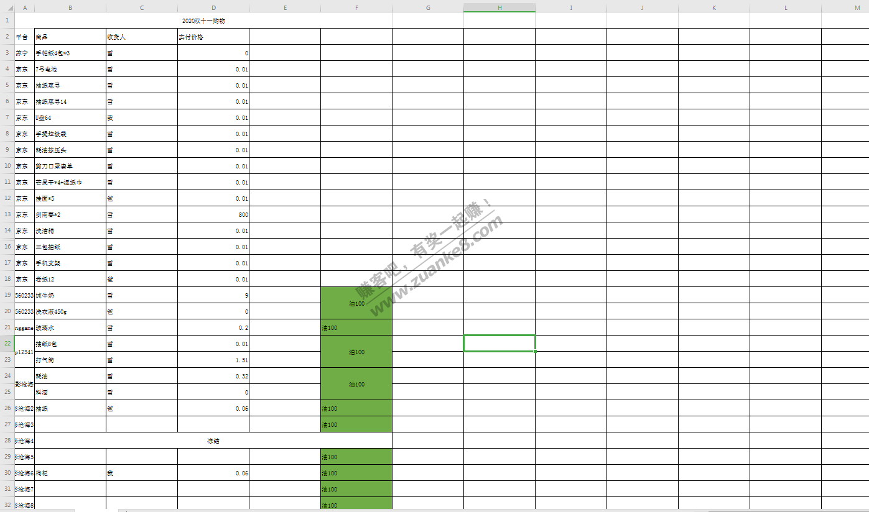
Task: Select the '抽纸8包' cell
Action: point(70,344)
